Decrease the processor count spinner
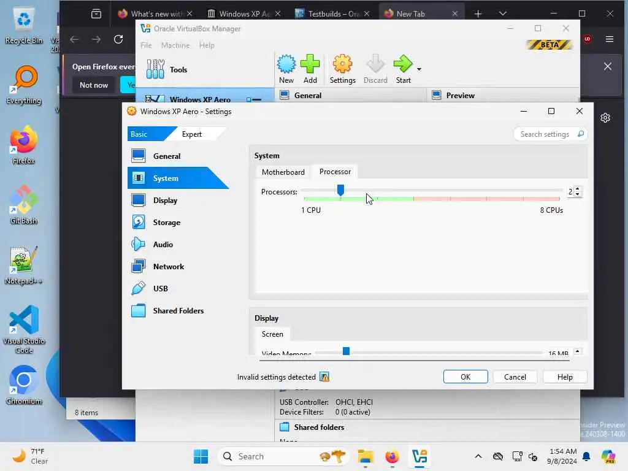This screenshot has width=628, height=471. coord(578,194)
